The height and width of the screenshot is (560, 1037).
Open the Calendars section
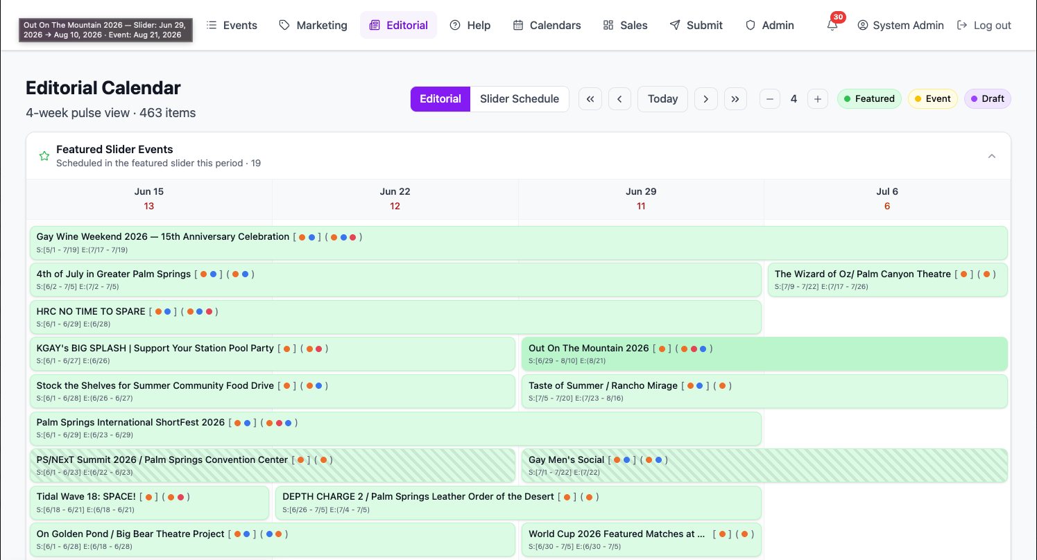547,25
